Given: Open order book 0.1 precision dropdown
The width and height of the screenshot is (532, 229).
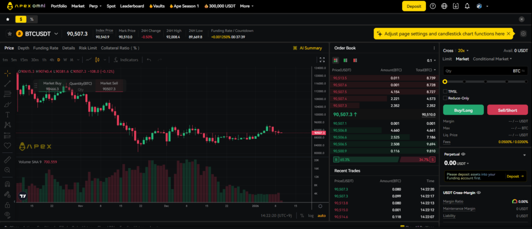Looking at the screenshot, I should (432, 60).
